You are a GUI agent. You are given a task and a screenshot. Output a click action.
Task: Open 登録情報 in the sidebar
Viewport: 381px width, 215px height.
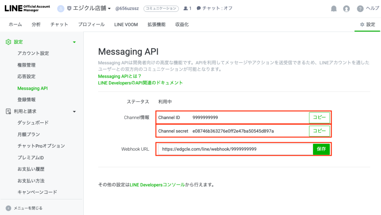coord(26,100)
